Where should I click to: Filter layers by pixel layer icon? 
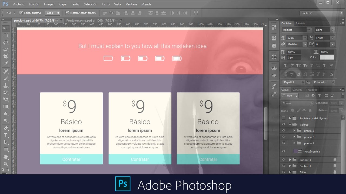tap(307, 95)
